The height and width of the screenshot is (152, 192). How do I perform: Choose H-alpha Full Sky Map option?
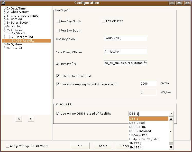[149, 139]
